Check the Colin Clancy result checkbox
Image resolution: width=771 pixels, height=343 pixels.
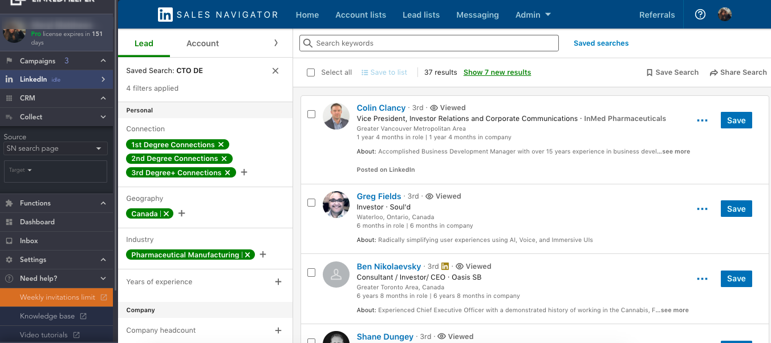coord(311,114)
